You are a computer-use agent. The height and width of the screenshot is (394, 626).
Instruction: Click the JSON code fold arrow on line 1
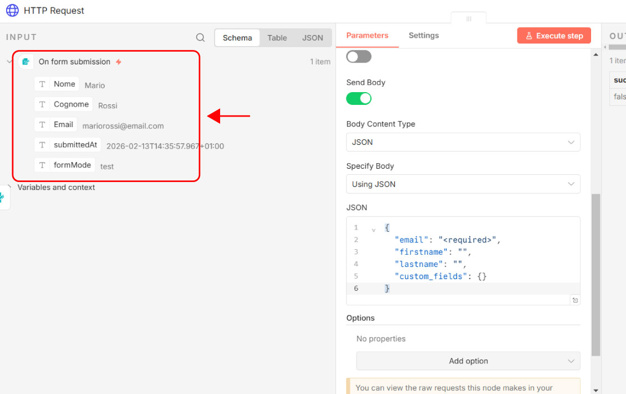coord(373,230)
